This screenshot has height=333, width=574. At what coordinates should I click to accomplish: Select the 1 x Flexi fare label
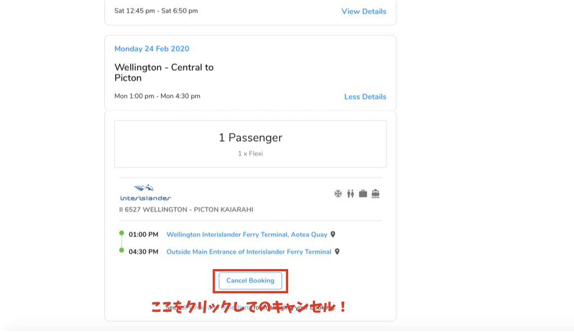click(250, 152)
